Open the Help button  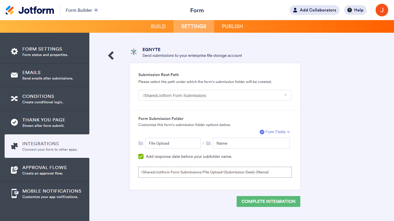(x=355, y=10)
